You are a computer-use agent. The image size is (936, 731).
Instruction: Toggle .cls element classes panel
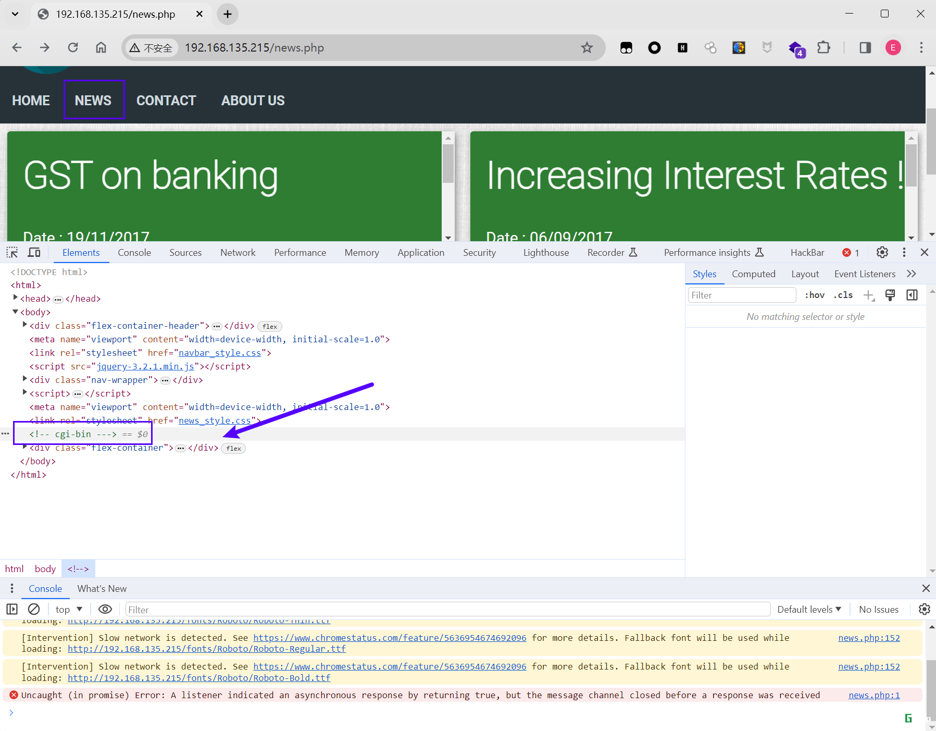843,295
